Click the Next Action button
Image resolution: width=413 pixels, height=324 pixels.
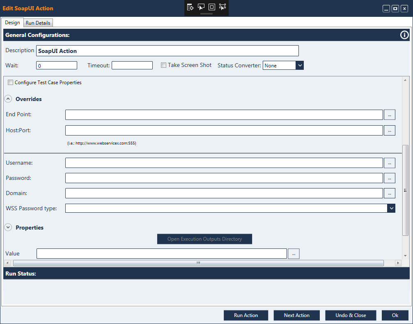[x=297, y=315]
